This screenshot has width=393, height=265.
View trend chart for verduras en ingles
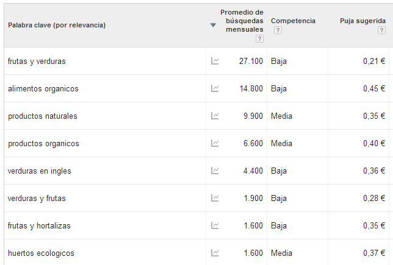(x=215, y=171)
